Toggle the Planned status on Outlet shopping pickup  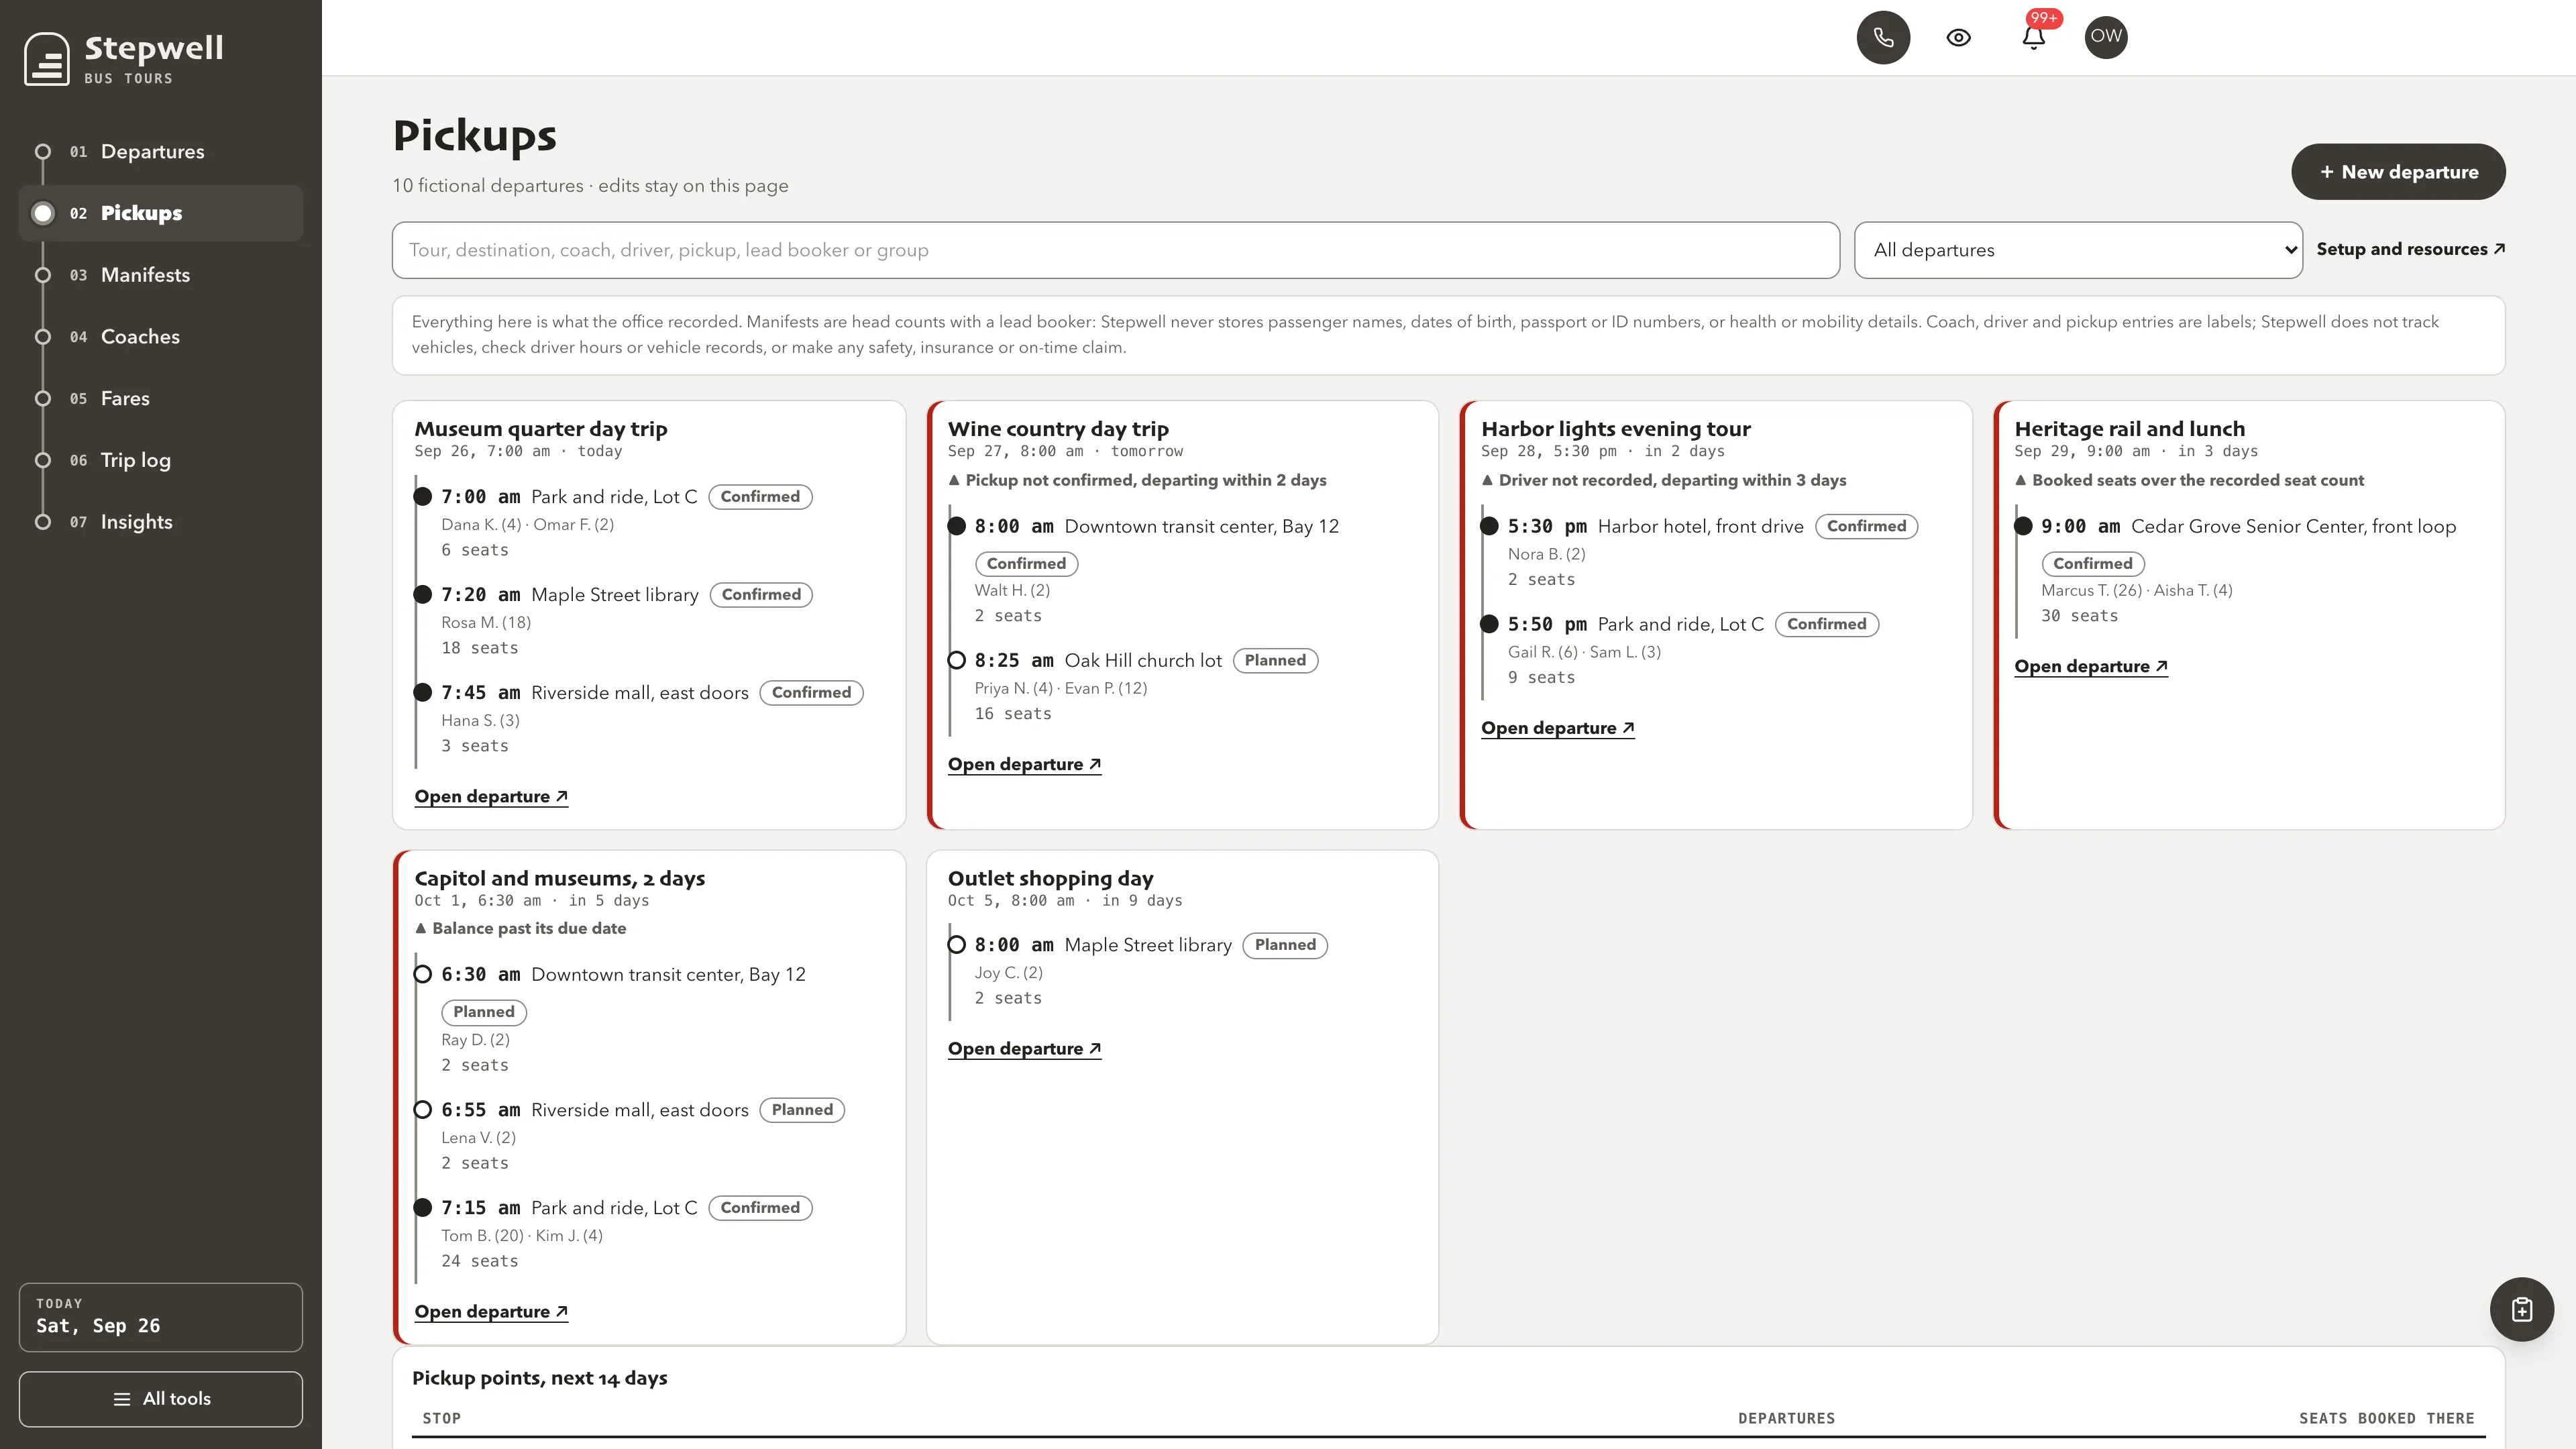(x=1285, y=945)
